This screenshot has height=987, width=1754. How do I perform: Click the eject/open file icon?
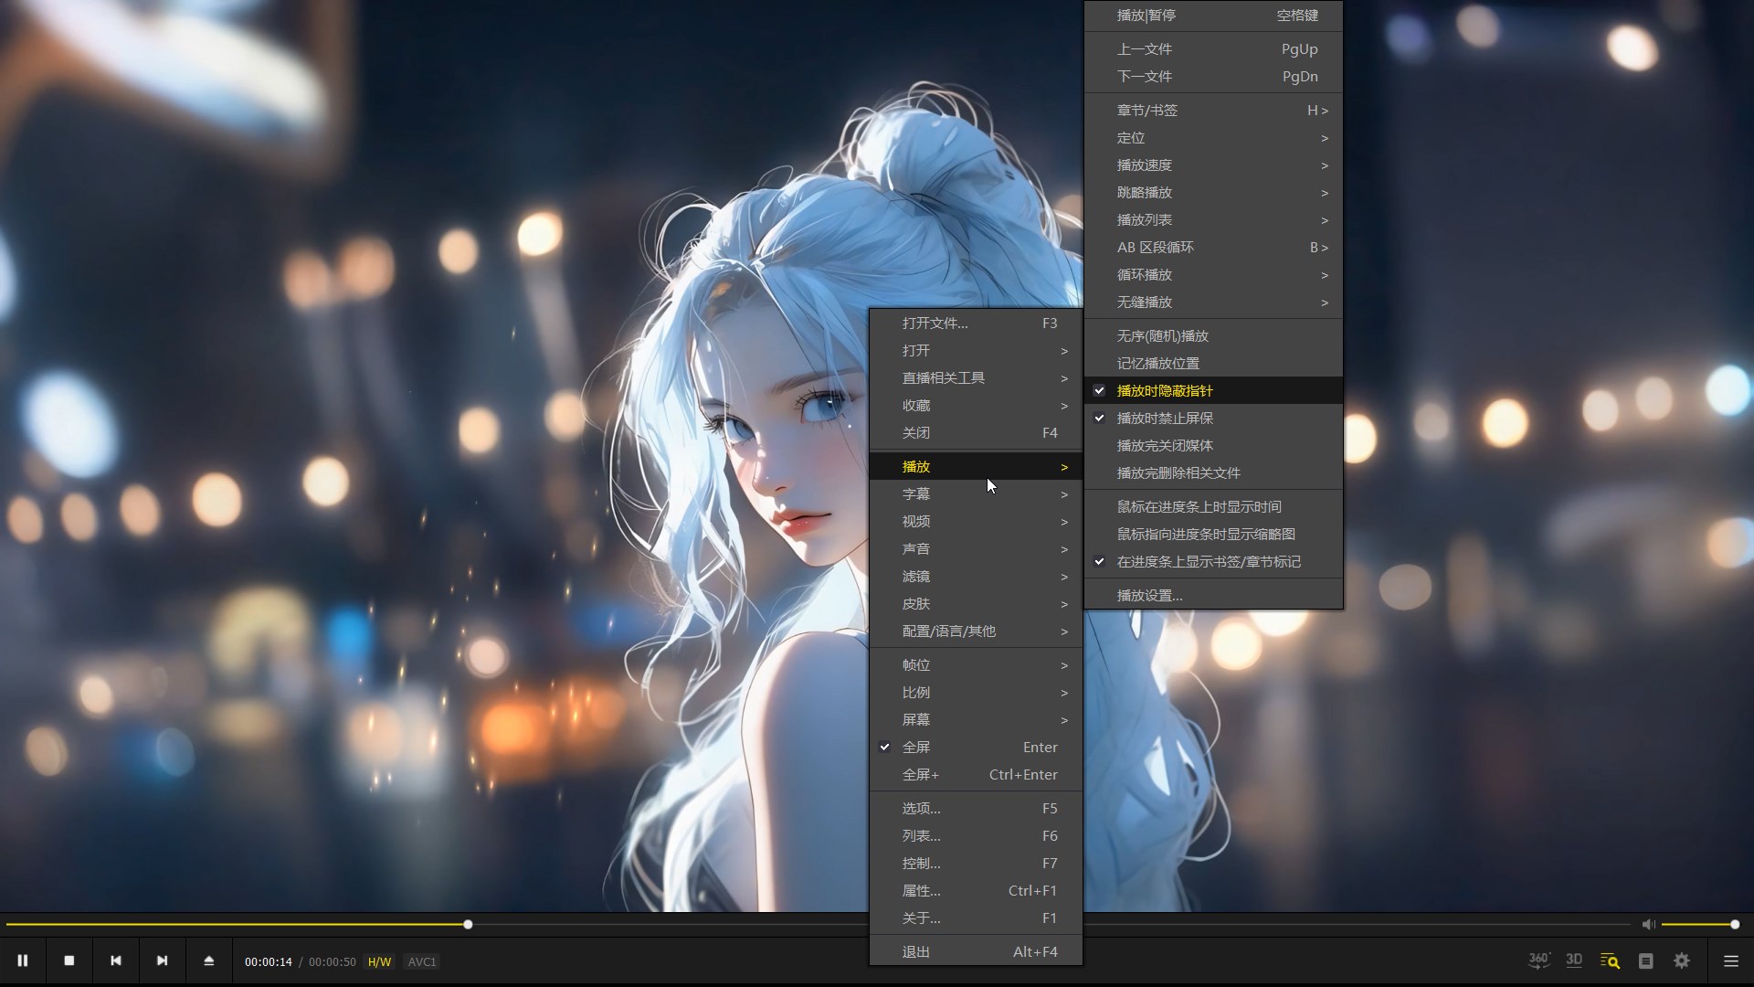coord(209,960)
